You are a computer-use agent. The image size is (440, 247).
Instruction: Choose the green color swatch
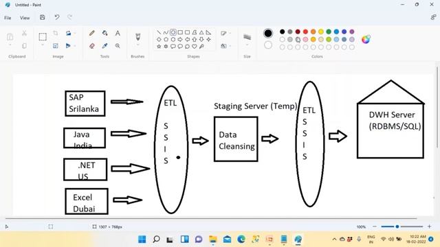click(x=329, y=32)
